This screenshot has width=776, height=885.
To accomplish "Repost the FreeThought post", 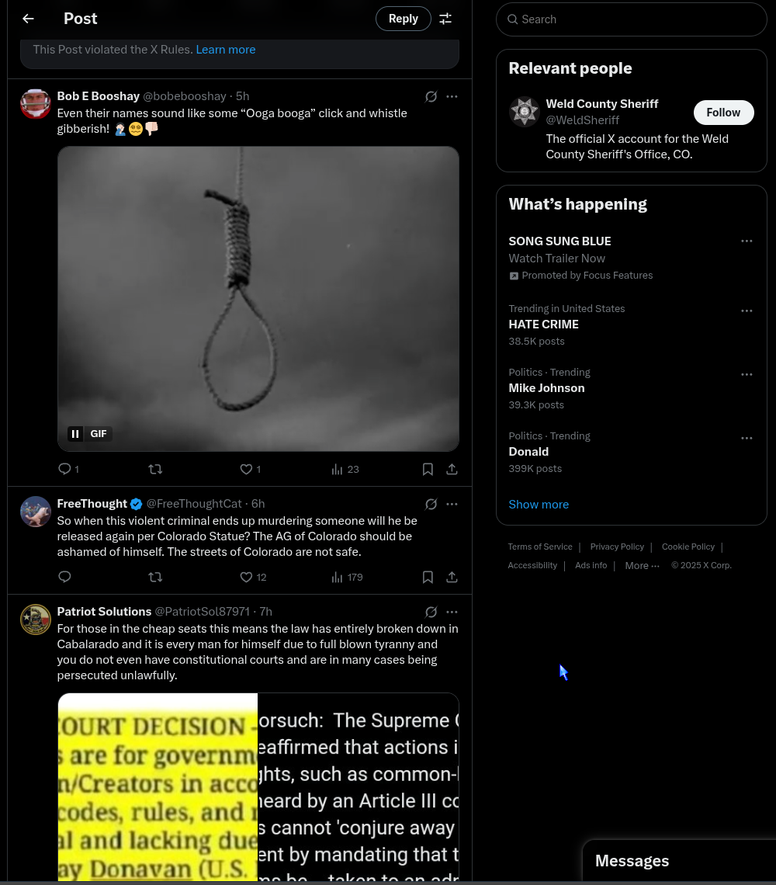I will coord(155,577).
